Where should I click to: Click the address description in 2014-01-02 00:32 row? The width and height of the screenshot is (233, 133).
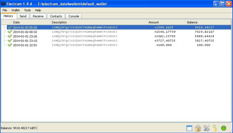tap(84, 32)
